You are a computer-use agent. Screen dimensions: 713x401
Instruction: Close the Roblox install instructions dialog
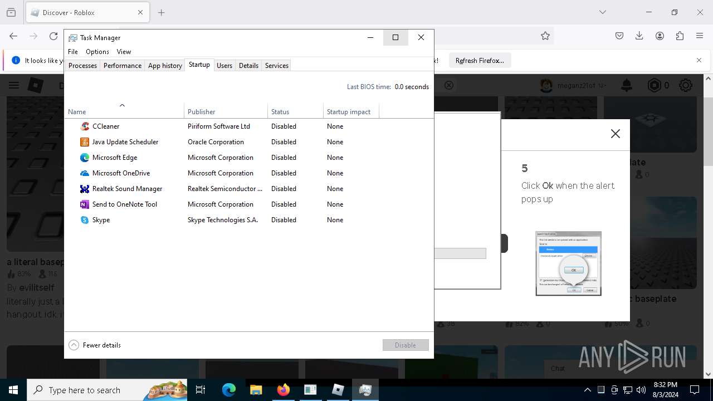tap(615, 134)
